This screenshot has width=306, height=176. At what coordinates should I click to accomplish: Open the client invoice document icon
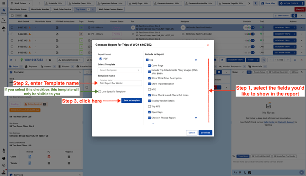click(x=30, y=157)
